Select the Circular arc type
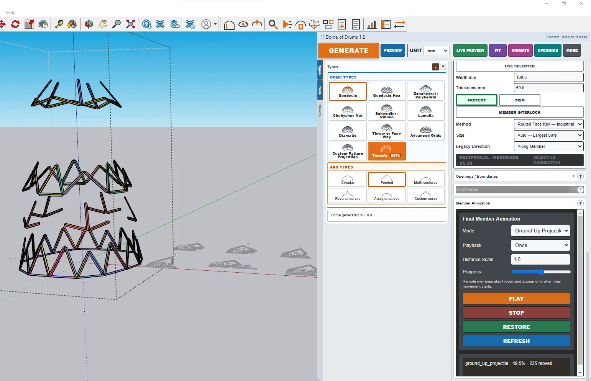 coord(348,179)
